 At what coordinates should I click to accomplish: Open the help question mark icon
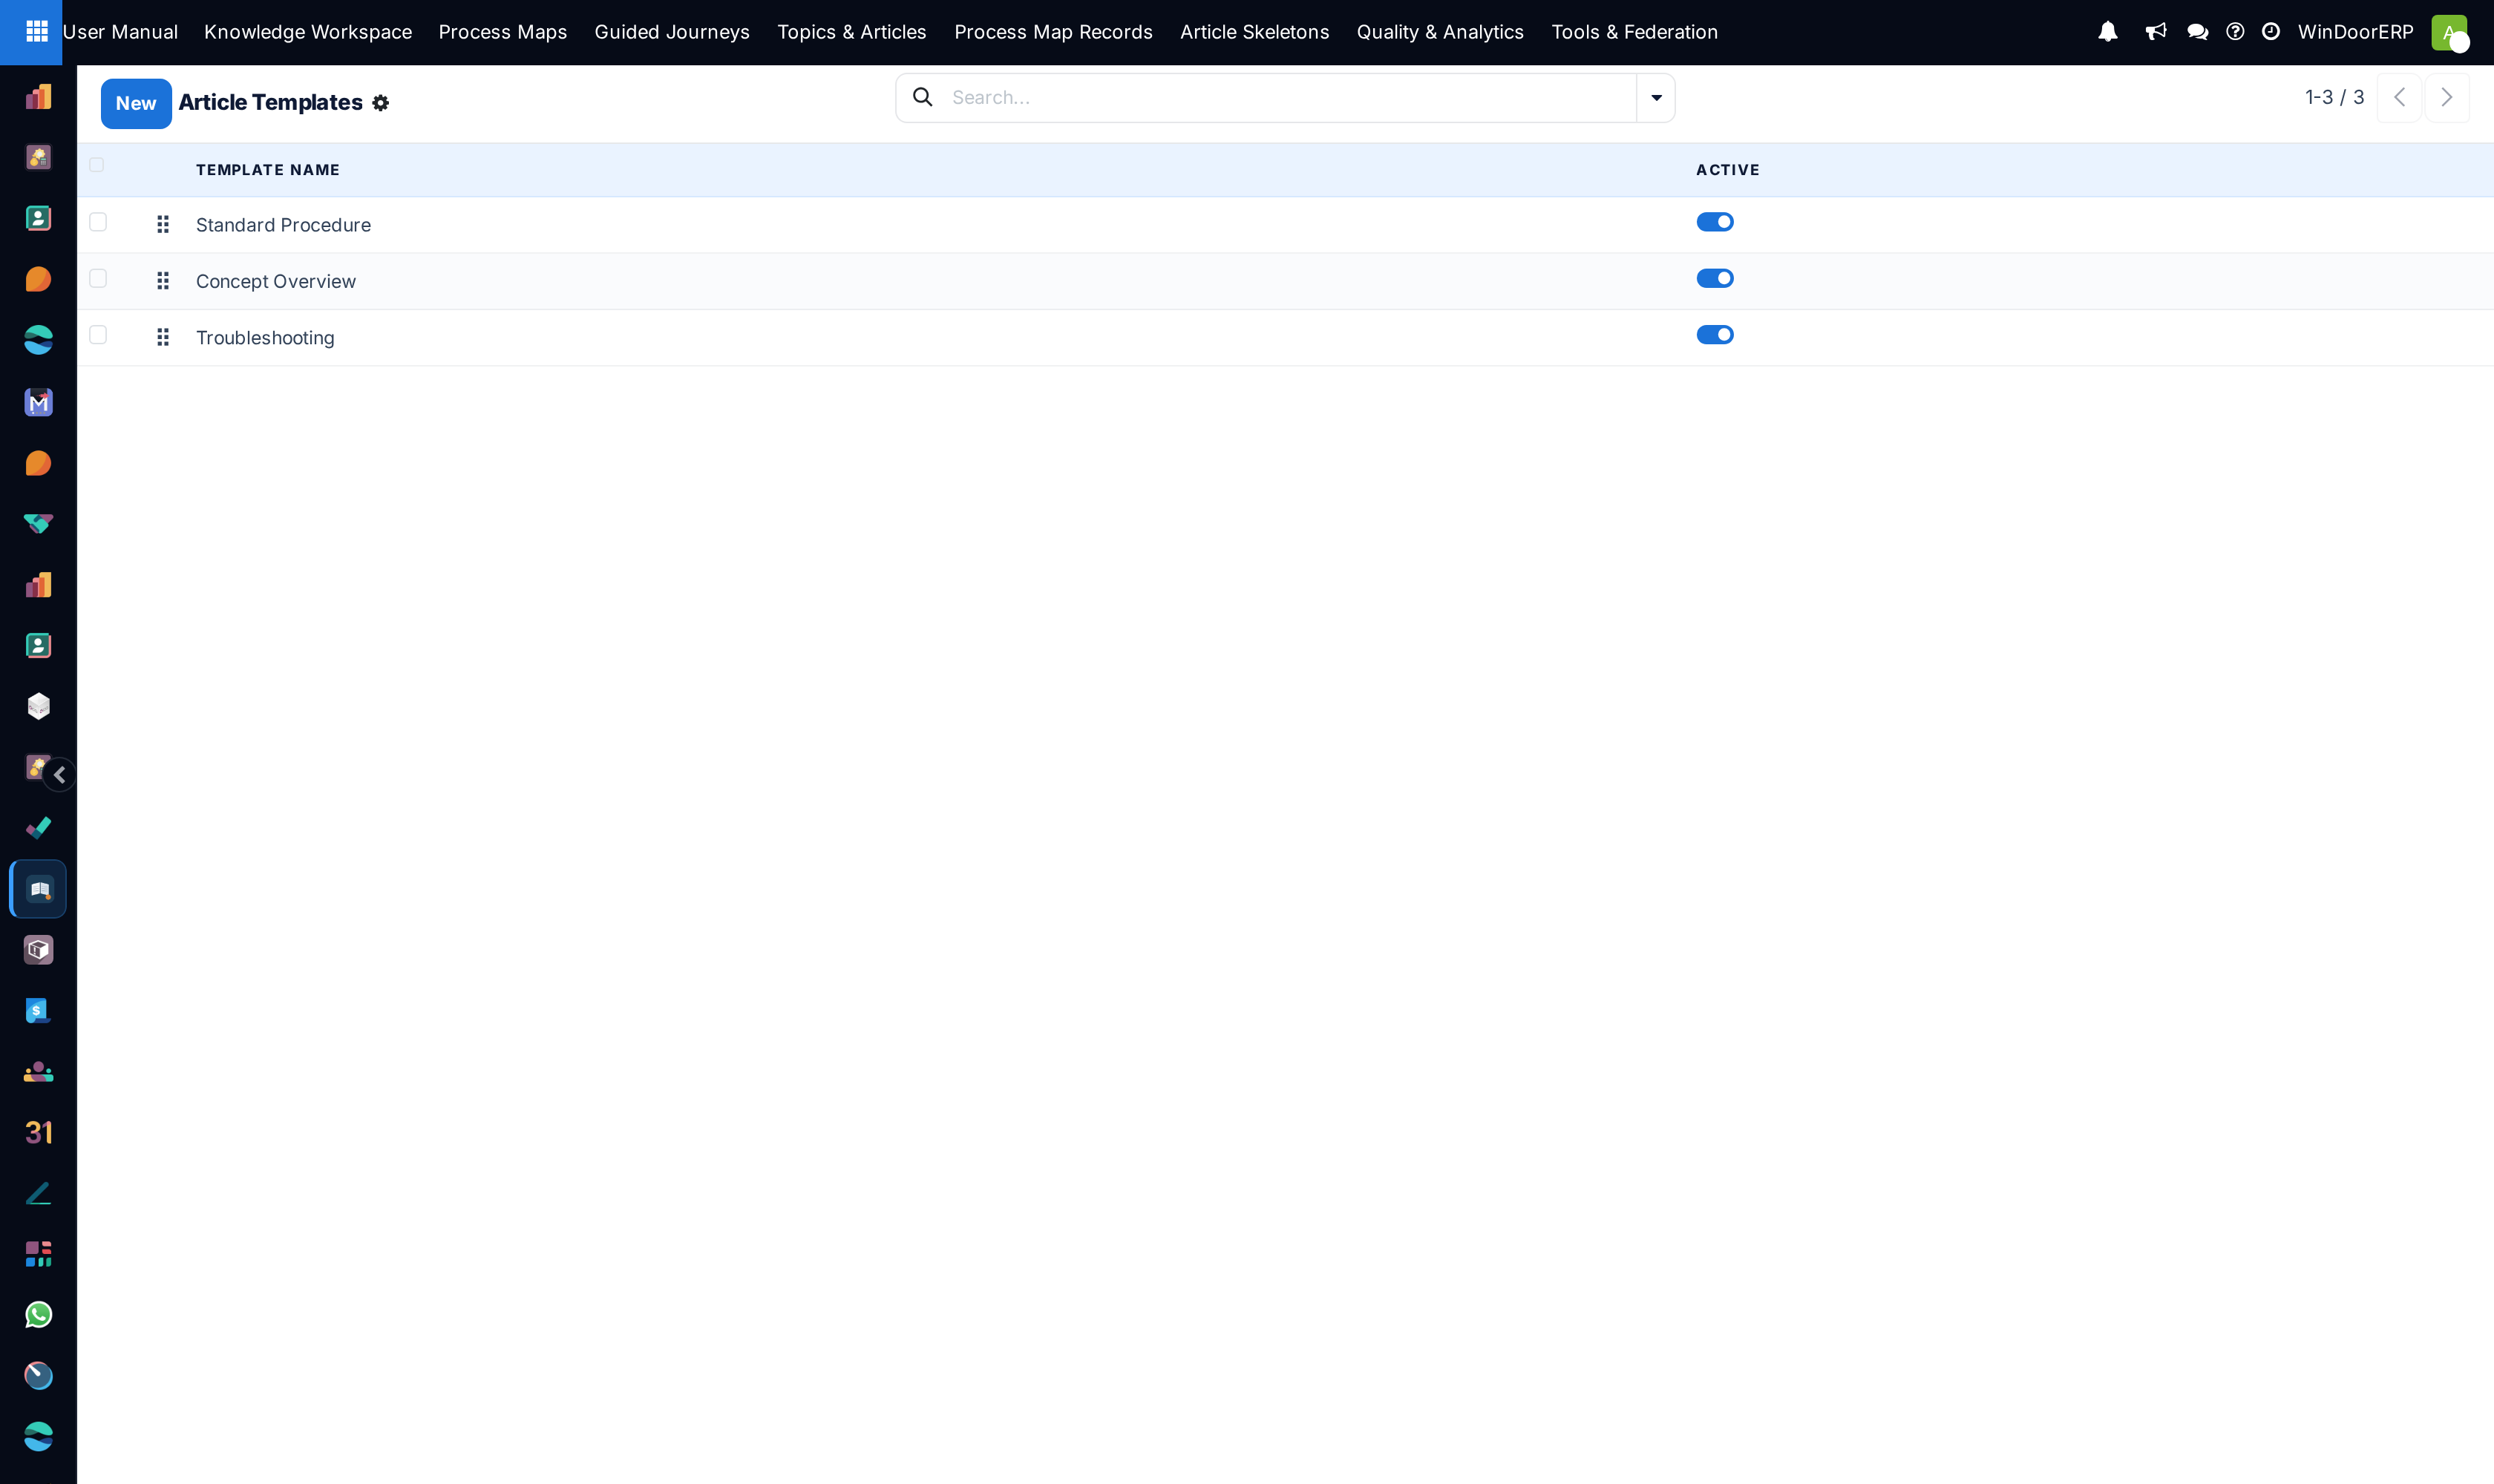tap(2235, 32)
